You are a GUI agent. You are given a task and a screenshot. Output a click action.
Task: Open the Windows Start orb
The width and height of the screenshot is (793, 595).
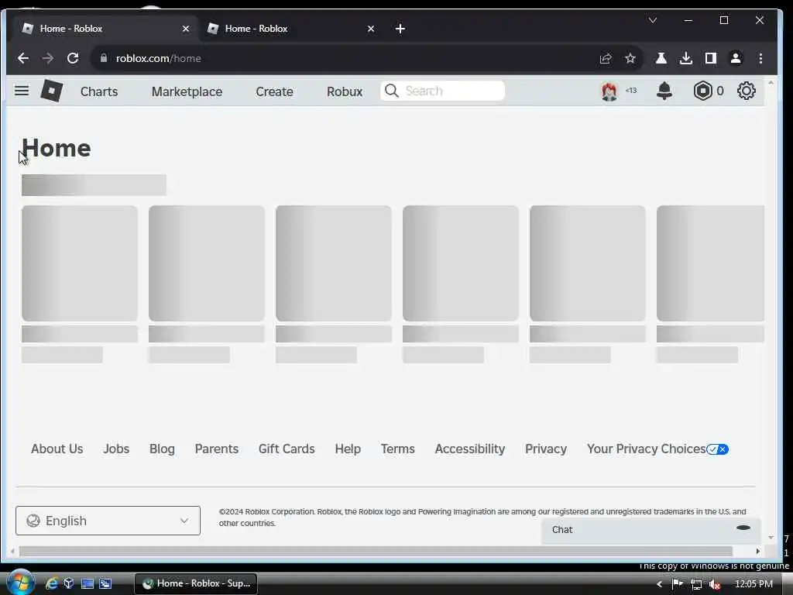pos(20,583)
